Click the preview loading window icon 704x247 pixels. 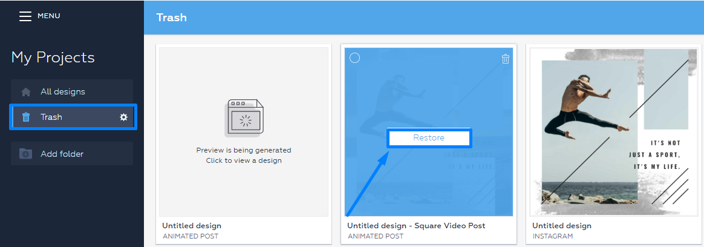click(x=244, y=118)
